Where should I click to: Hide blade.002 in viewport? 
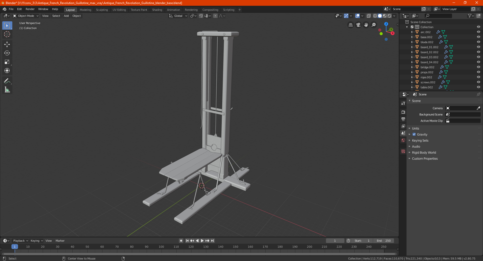[x=478, y=42]
